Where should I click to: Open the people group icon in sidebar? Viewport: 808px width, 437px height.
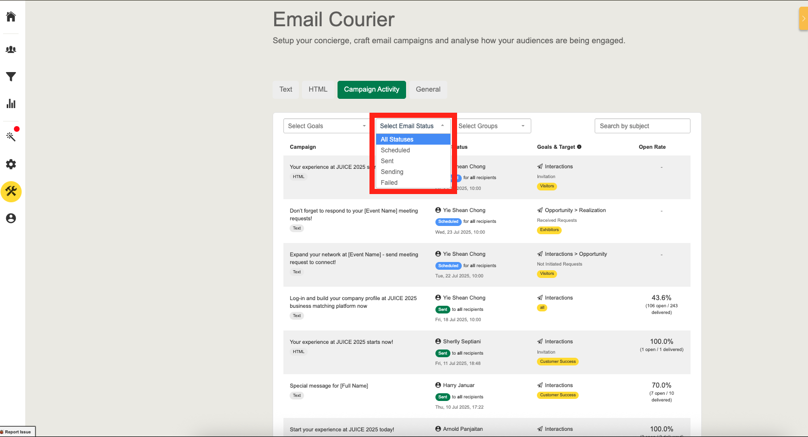point(11,49)
